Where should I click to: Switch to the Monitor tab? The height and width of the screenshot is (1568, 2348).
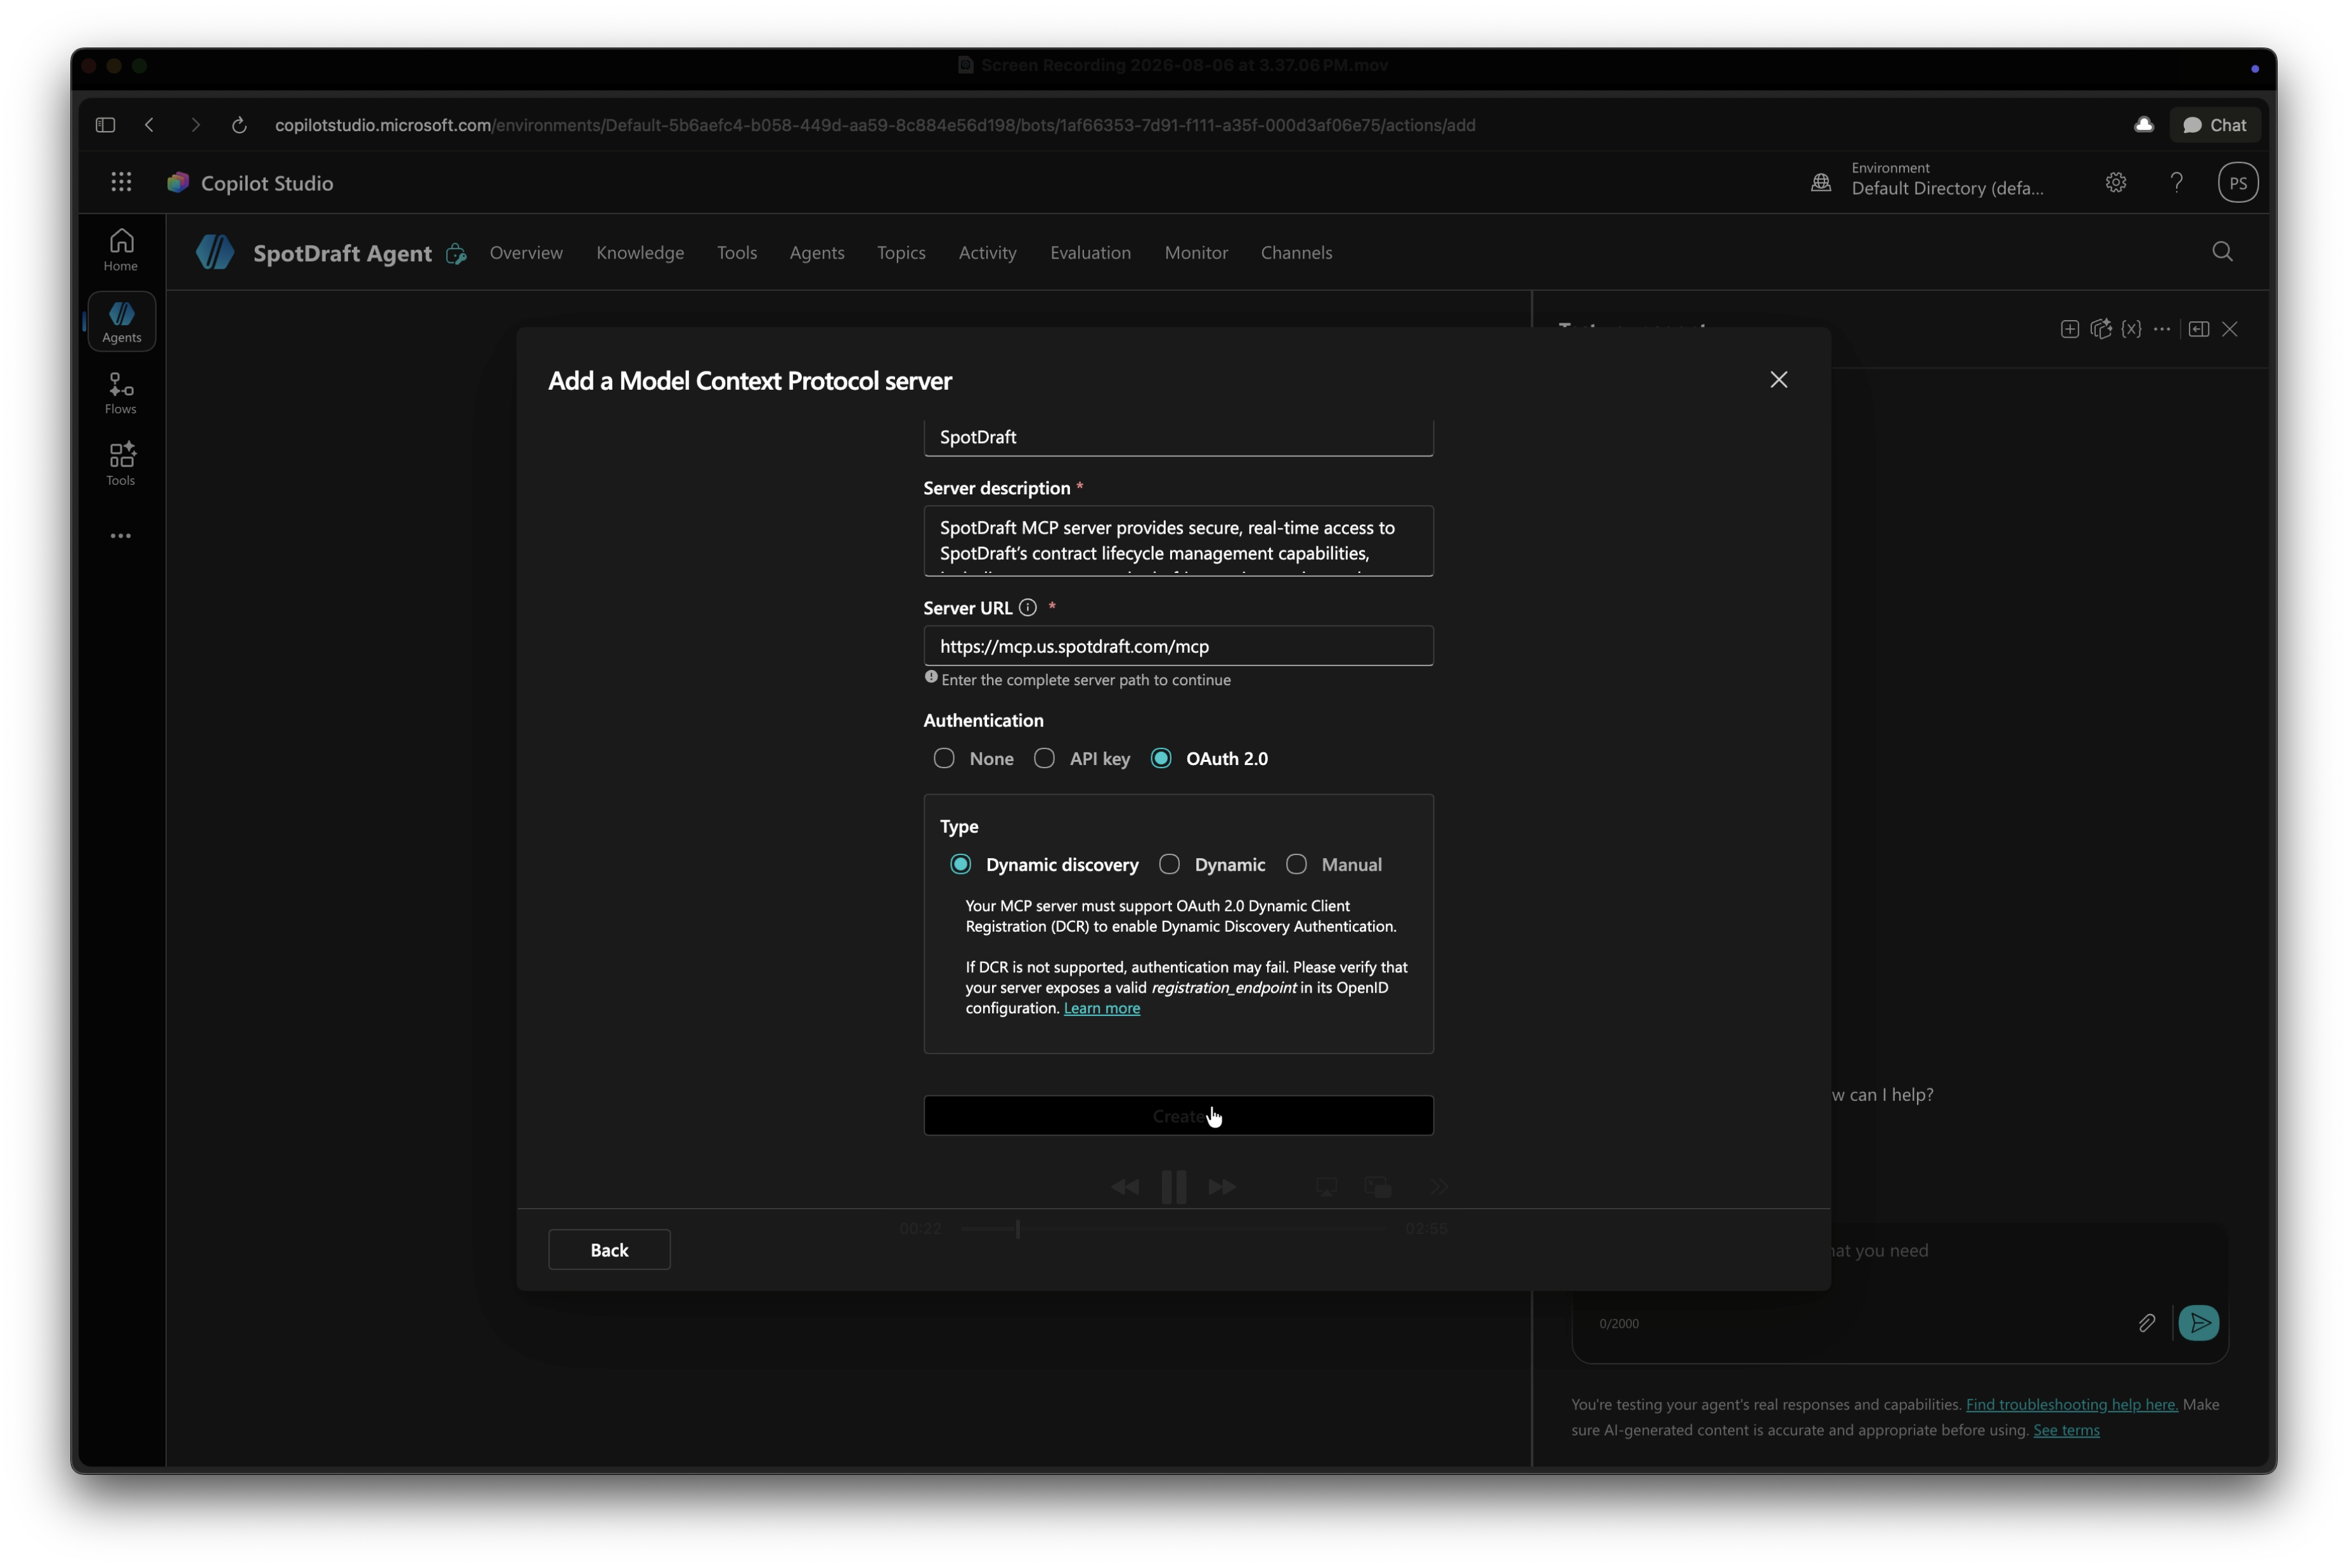point(1196,253)
